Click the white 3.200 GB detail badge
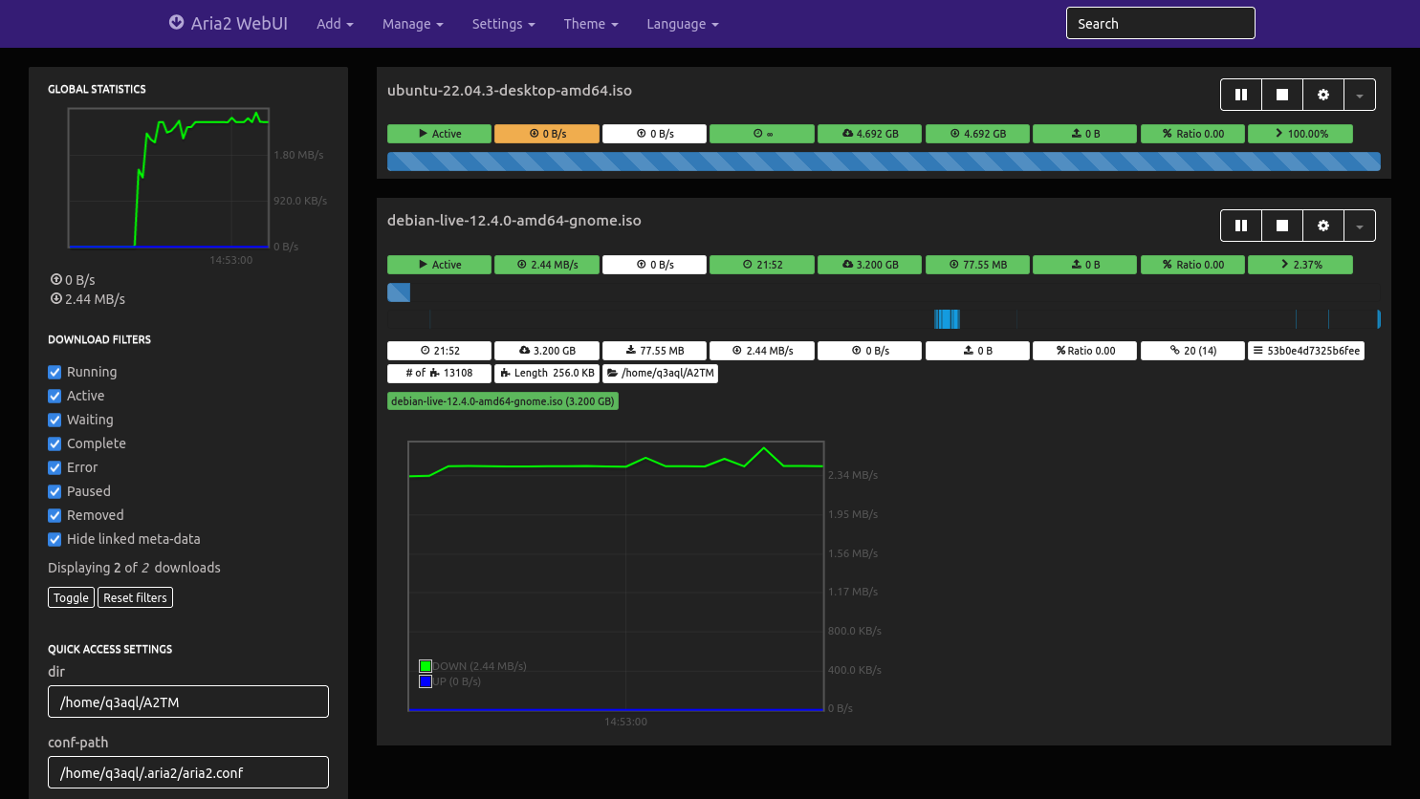 coord(547,351)
